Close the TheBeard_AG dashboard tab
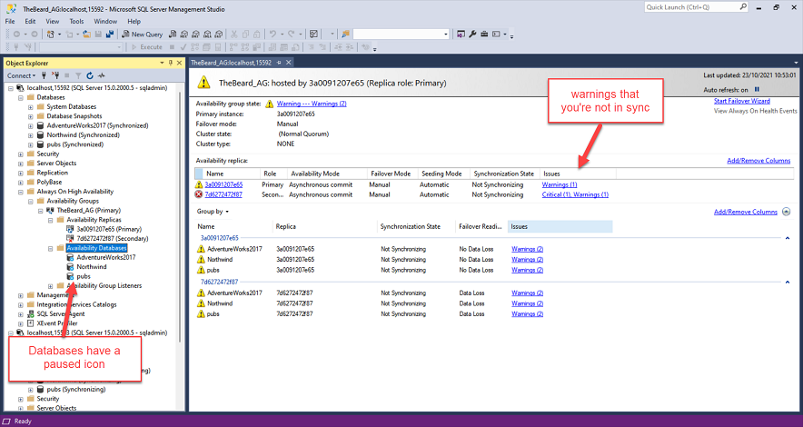 [x=288, y=63]
